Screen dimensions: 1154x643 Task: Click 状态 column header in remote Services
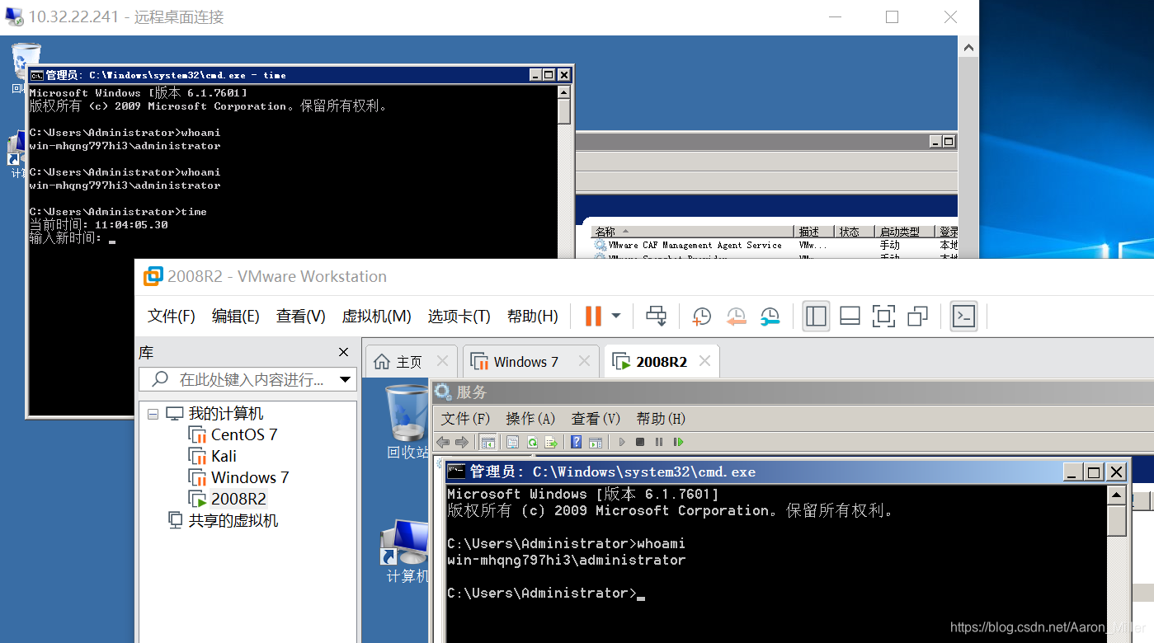click(x=855, y=232)
